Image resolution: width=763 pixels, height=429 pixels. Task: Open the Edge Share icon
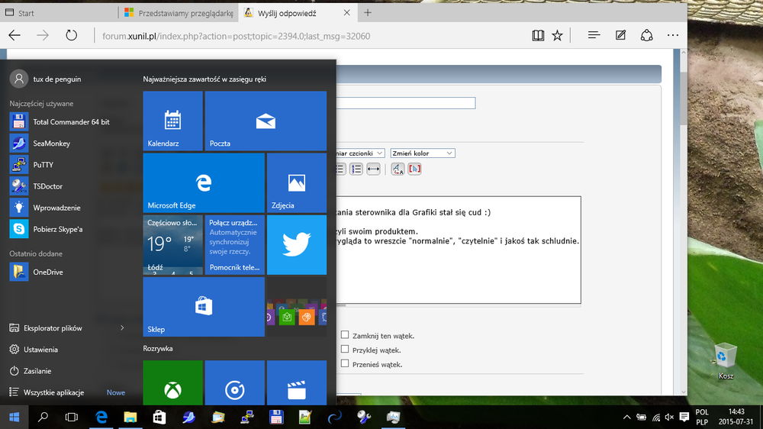pos(647,36)
